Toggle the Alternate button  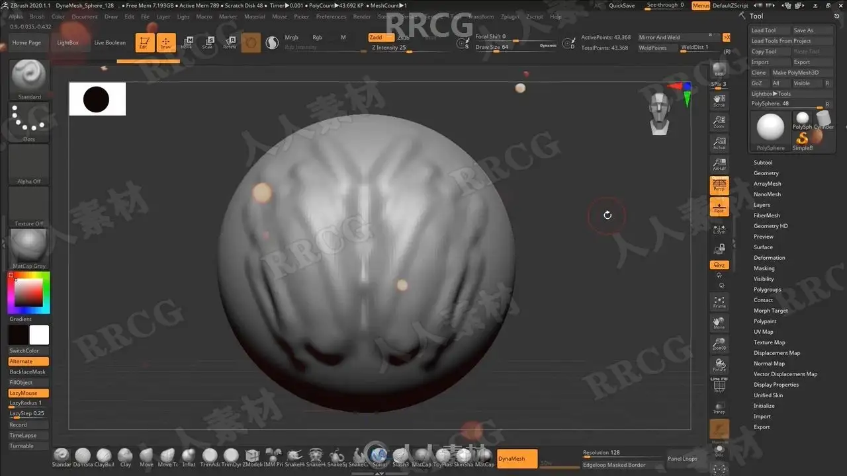click(x=28, y=362)
